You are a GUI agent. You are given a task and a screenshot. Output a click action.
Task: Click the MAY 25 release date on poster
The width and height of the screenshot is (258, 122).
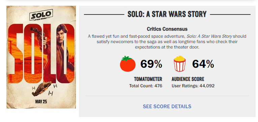(41, 101)
